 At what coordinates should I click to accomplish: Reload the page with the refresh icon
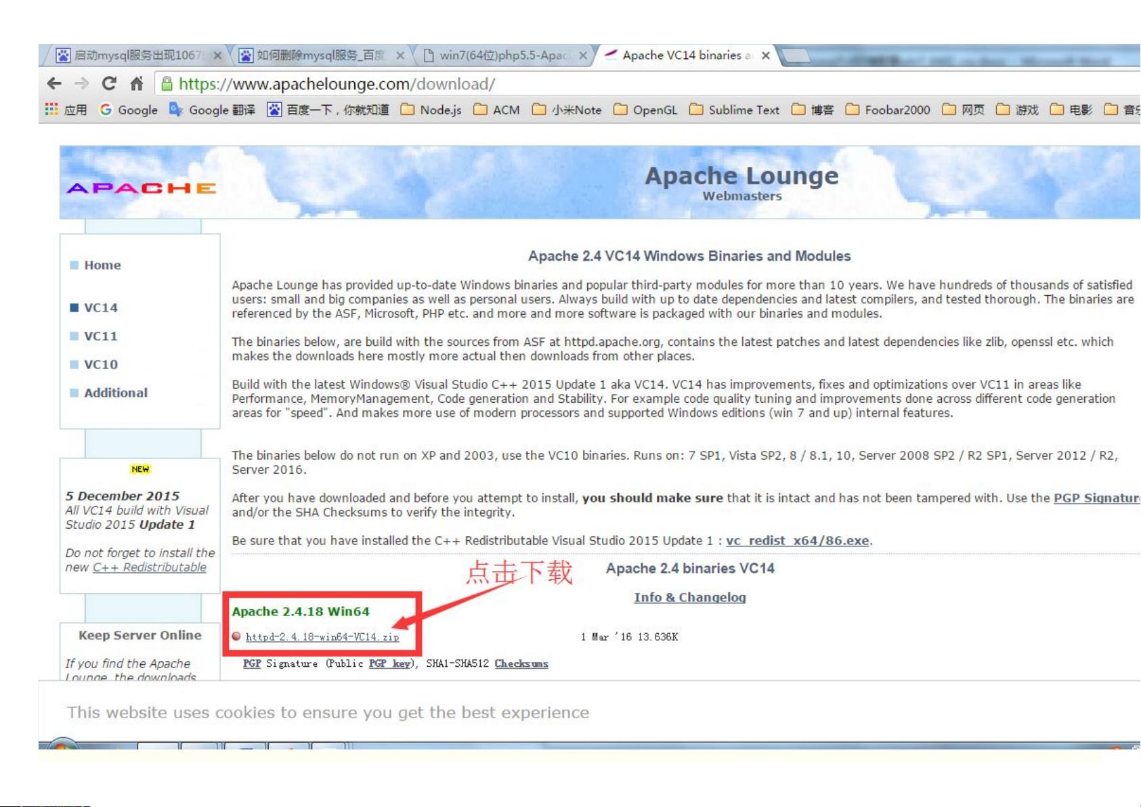click(x=109, y=83)
